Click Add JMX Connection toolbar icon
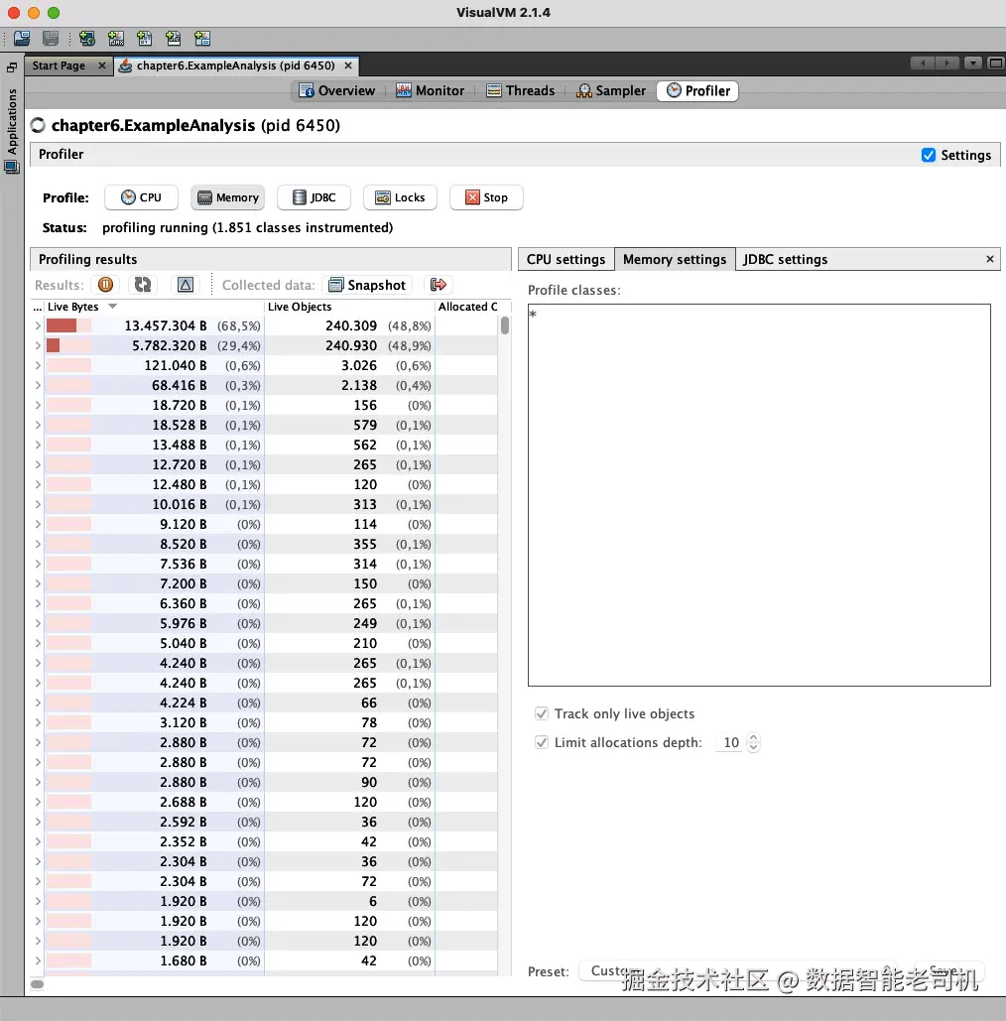The width and height of the screenshot is (1006, 1021). [116, 39]
